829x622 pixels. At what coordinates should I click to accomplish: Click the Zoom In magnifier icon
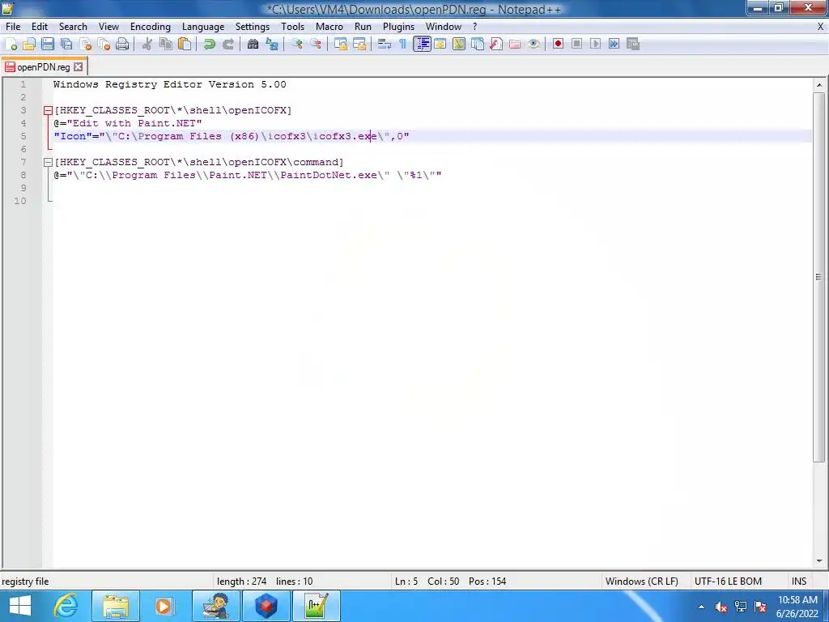[x=297, y=44]
